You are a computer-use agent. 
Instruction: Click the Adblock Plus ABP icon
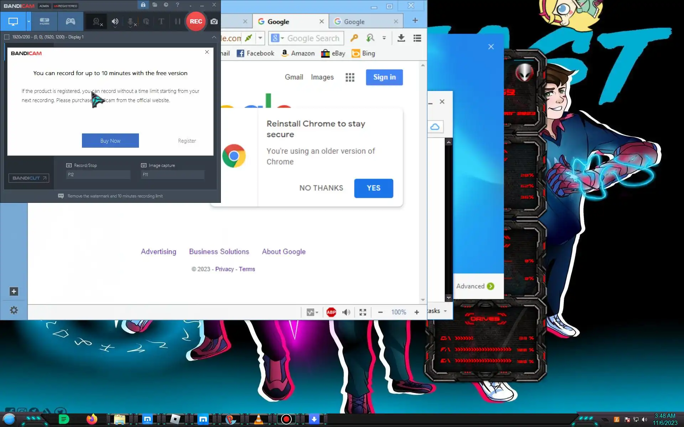click(x=331, y=312)
